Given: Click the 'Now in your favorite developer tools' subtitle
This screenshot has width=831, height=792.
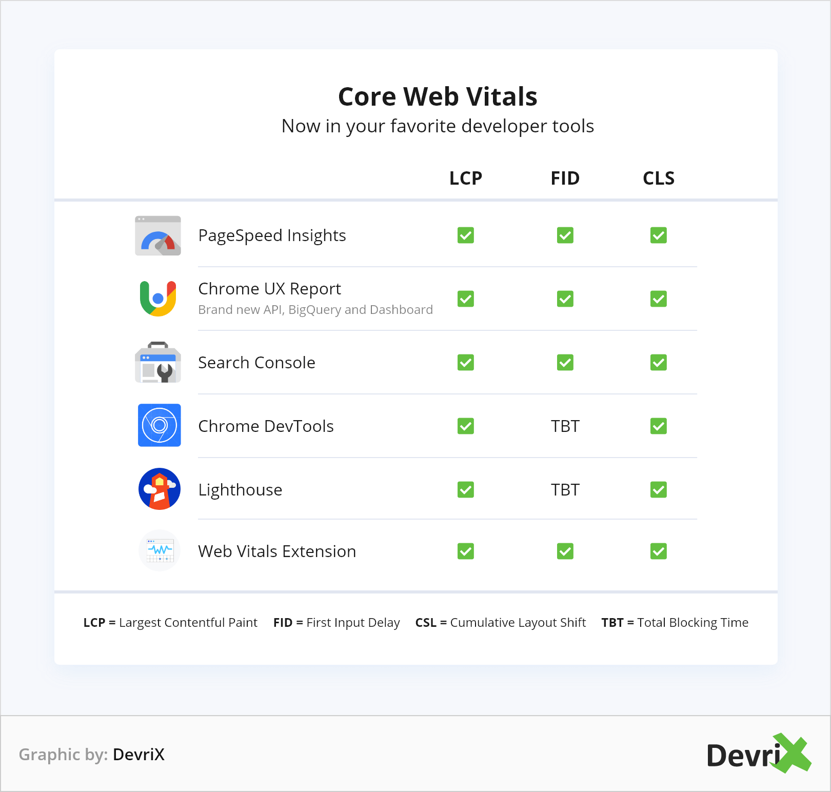Looking at the screenshot, I should tap(438, 126).
